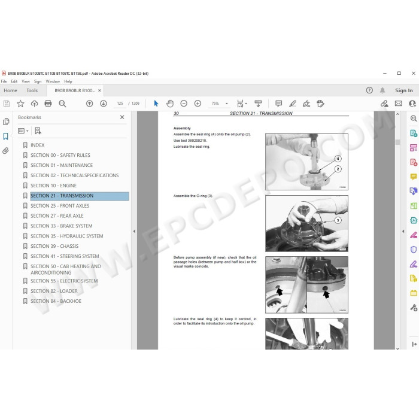Add a comment sticky note

[279, 104]
